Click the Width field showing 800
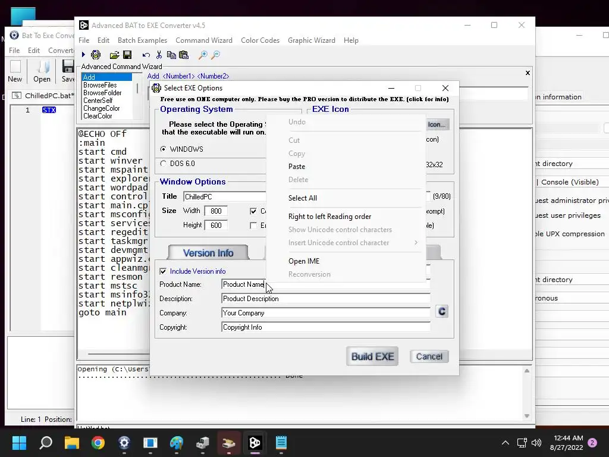Image resolution: width=609 pixels, height=457 pixels. pyautogui.click(x=216, y=211)
